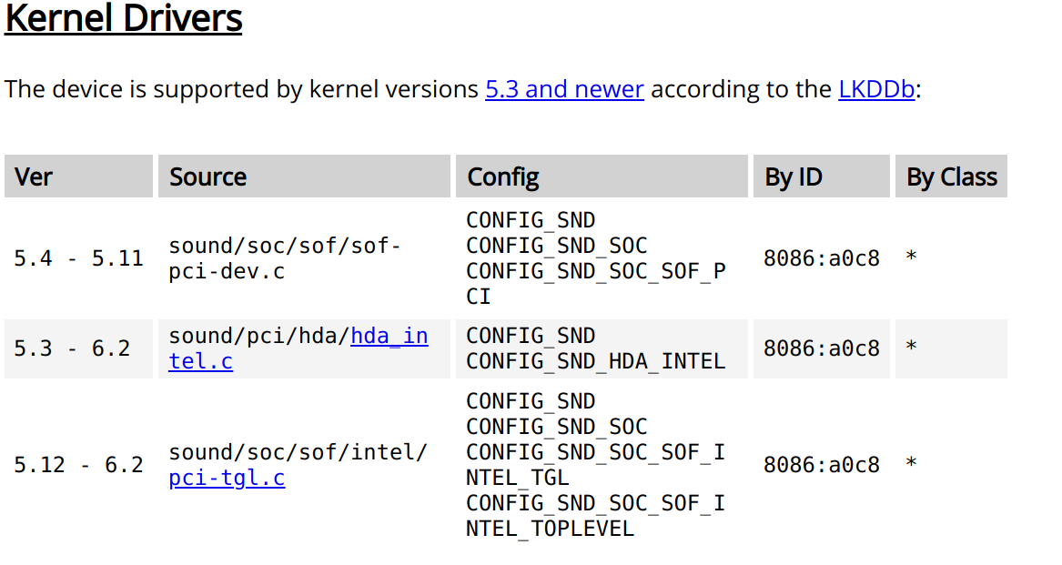Open the pci-tgl.c source file link
The image size is (1062, 565).
pos(227,478)
